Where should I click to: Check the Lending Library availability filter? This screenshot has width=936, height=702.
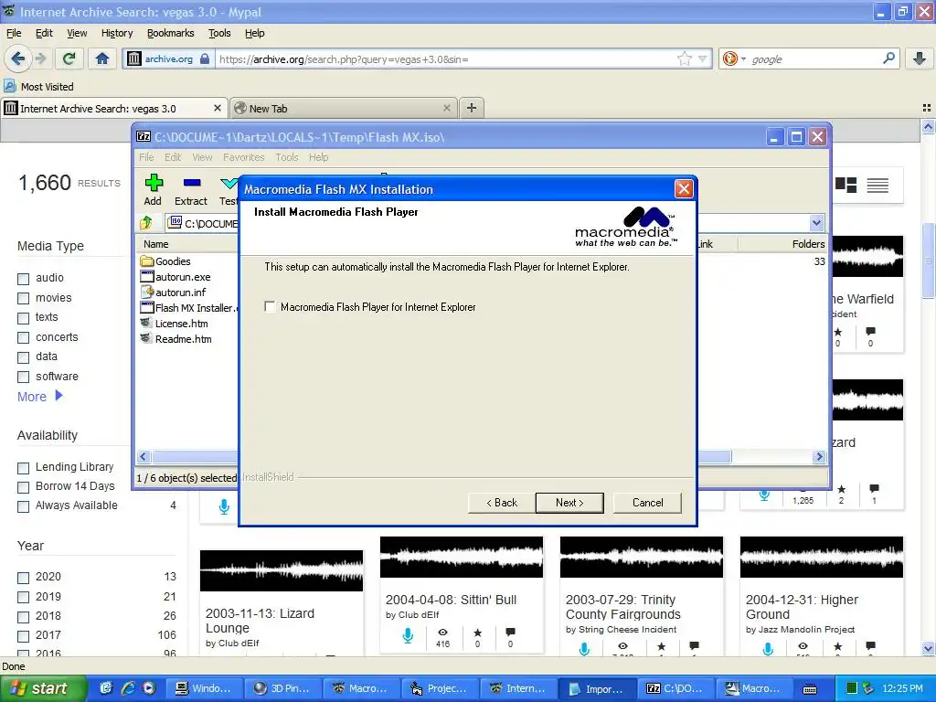(x=23, y=468)
